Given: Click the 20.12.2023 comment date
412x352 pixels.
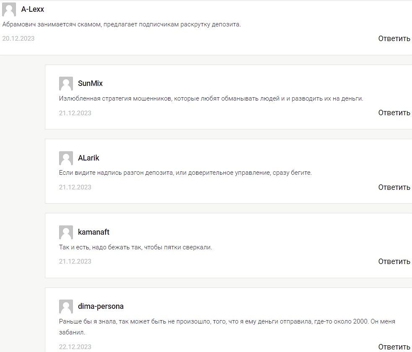Looking at the screenshot, I should [18, 39].
